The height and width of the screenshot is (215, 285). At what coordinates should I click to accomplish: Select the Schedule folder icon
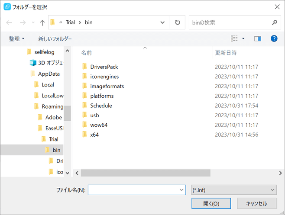[x=84, y=106]
